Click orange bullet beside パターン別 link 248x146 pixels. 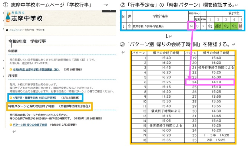point(11,125)
